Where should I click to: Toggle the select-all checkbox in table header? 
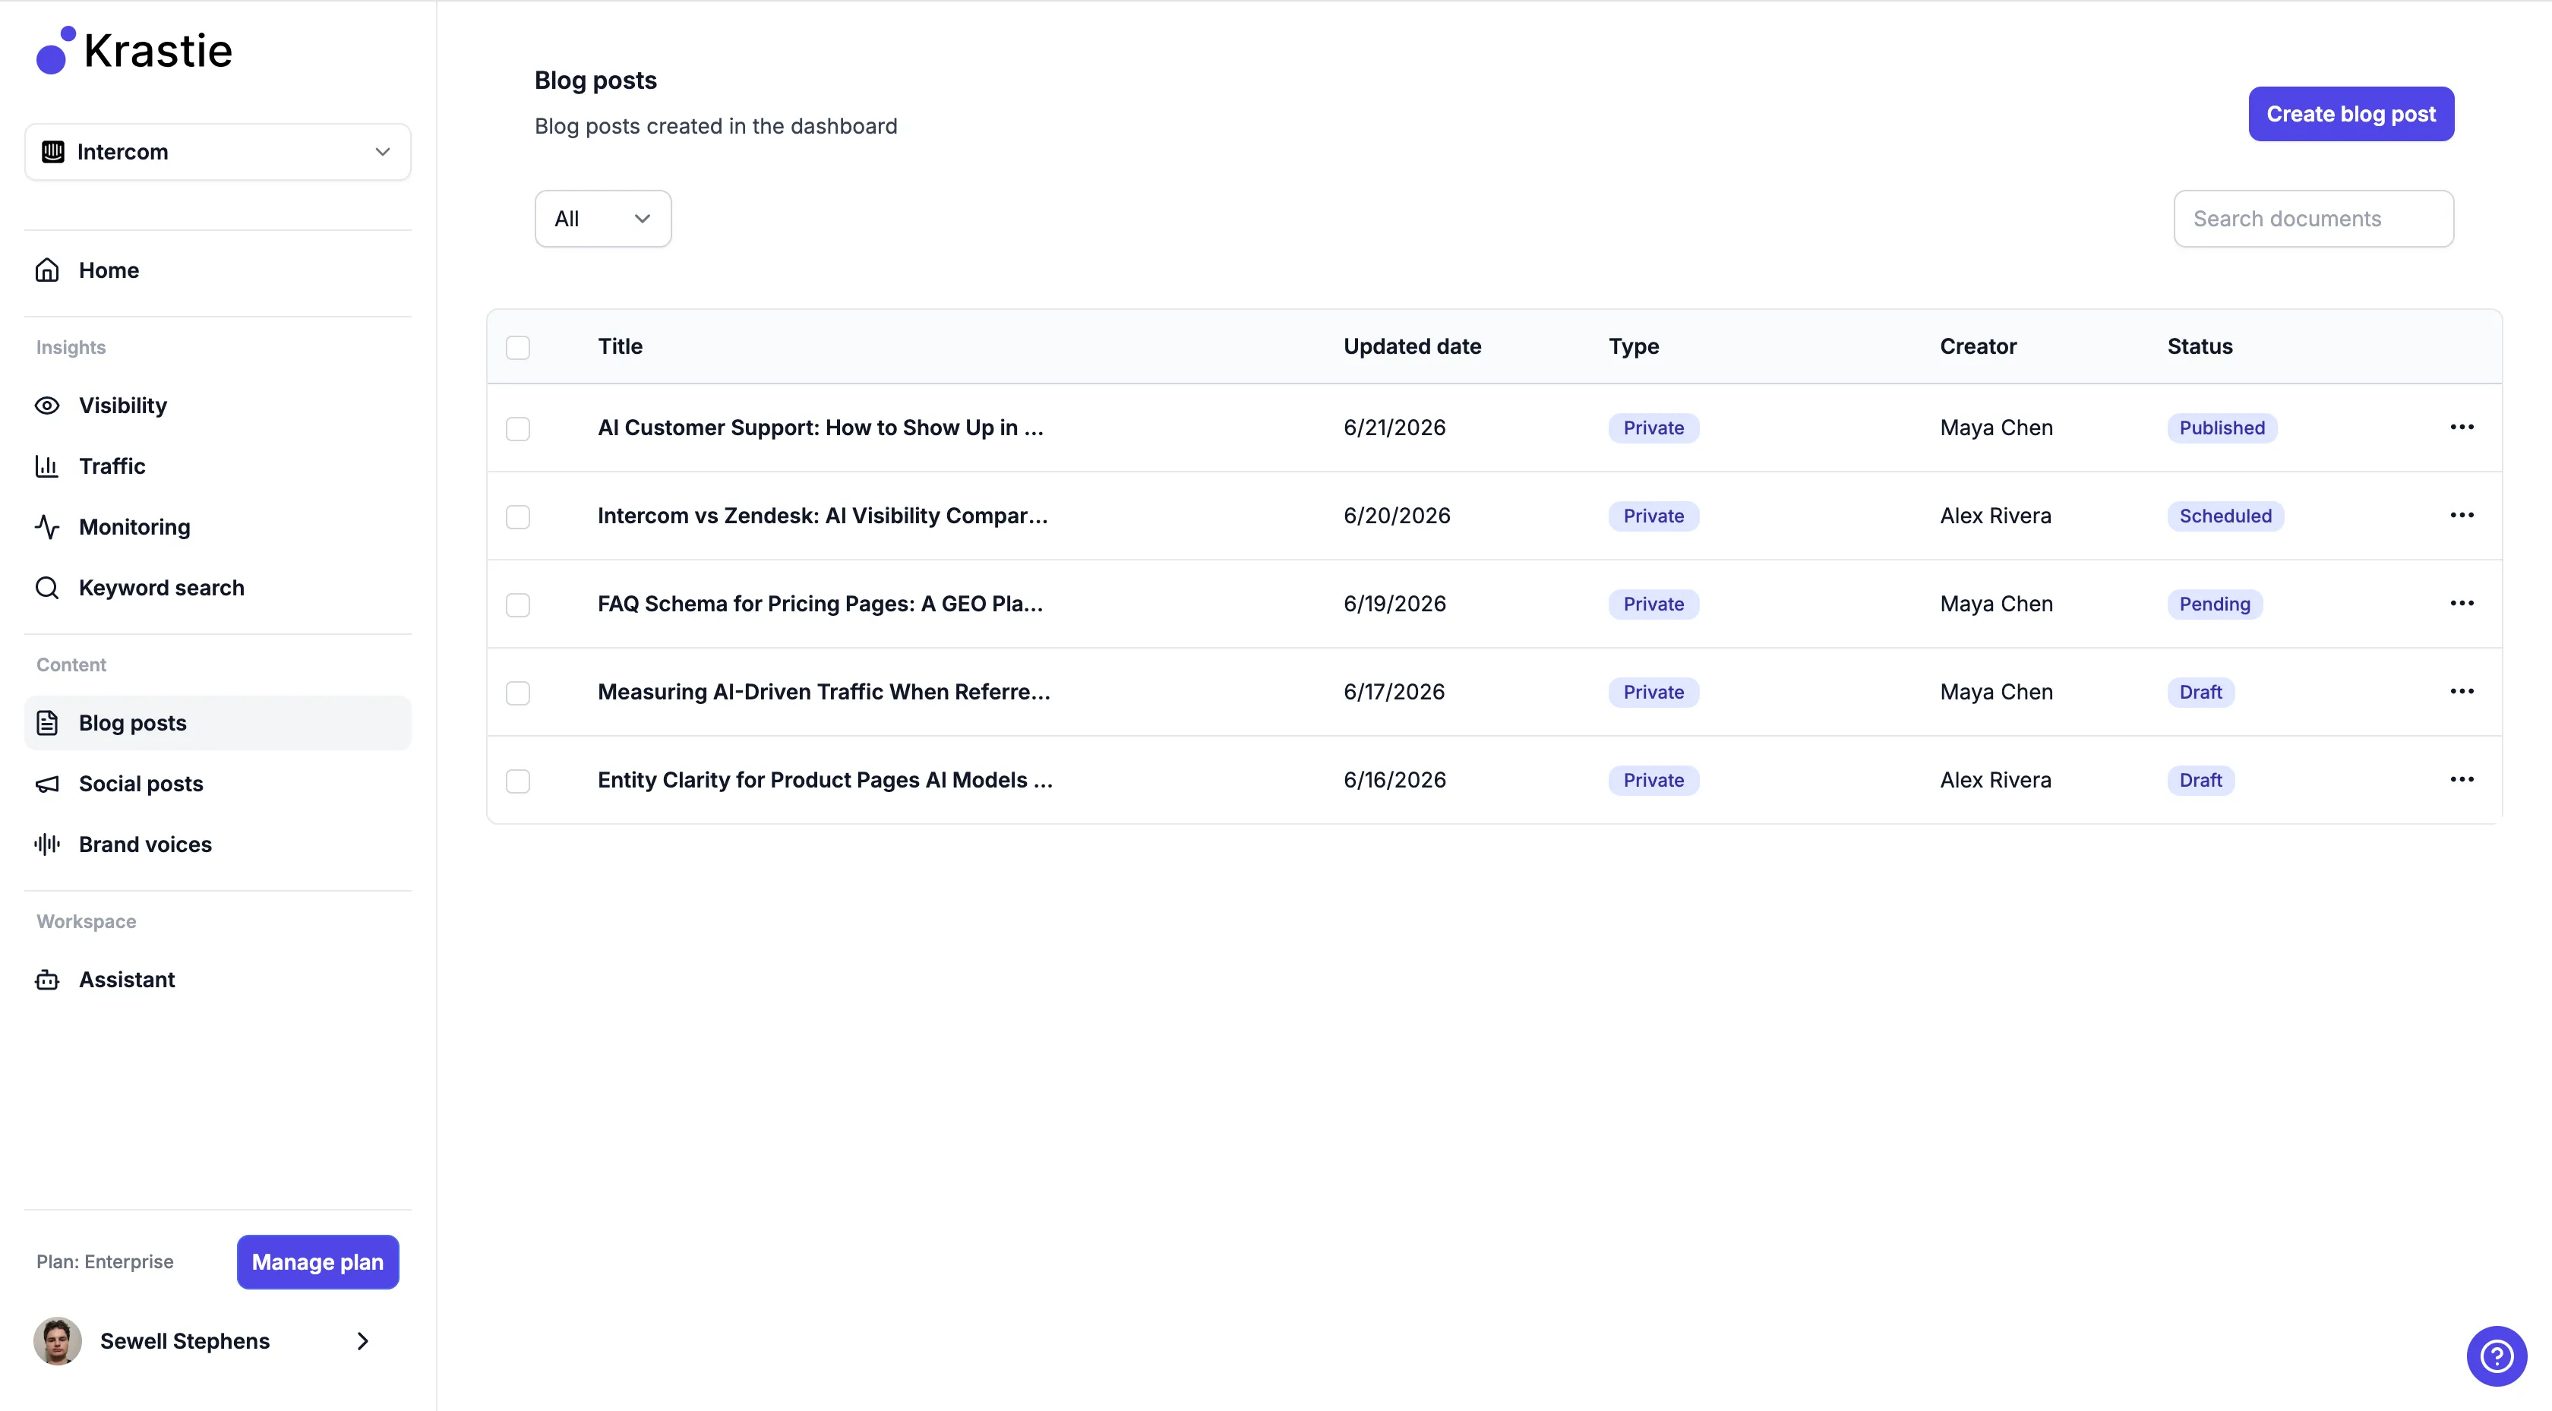point(518,347)
